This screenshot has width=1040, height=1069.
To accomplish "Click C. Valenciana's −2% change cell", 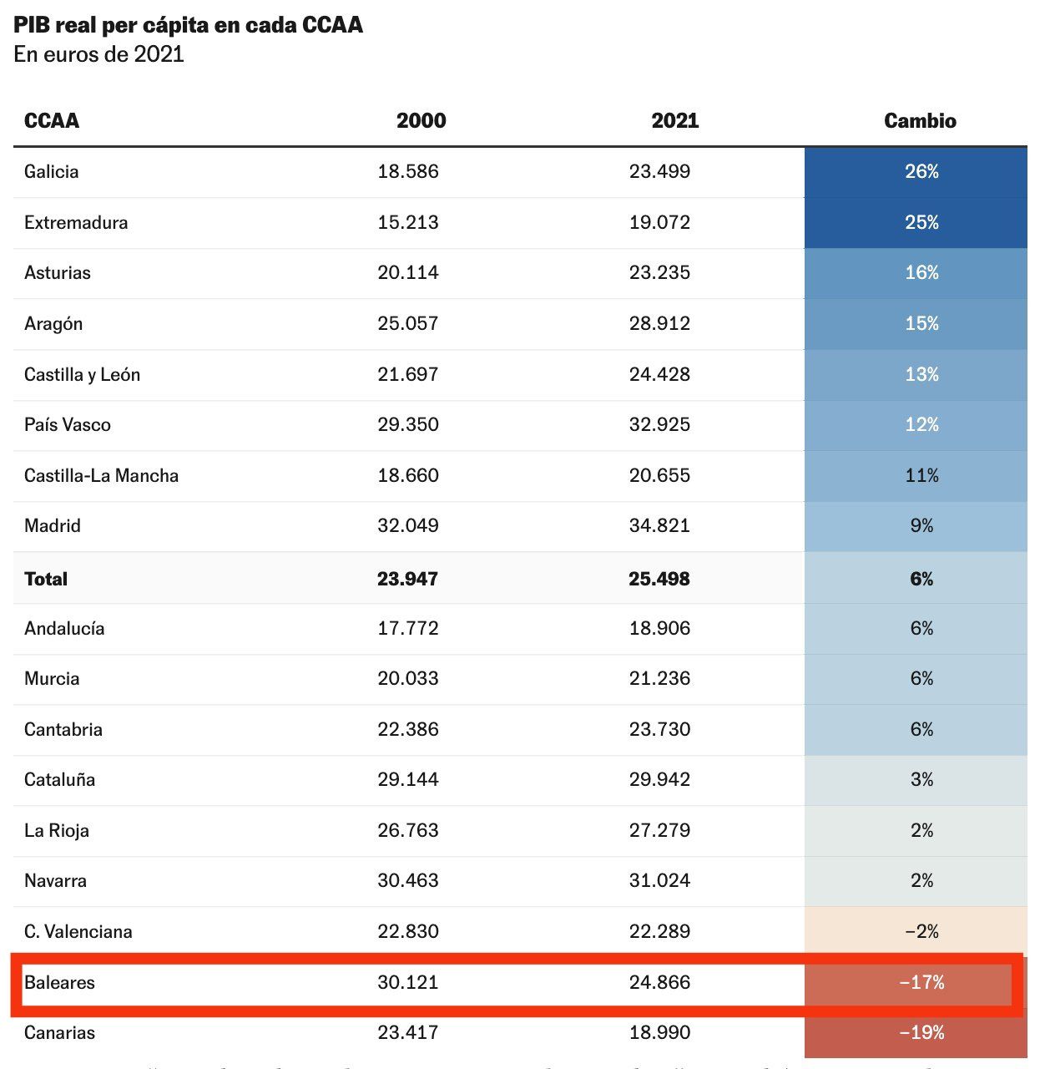I will tap(921, 932).
